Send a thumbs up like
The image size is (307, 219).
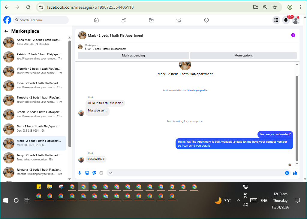click(295, 173)
